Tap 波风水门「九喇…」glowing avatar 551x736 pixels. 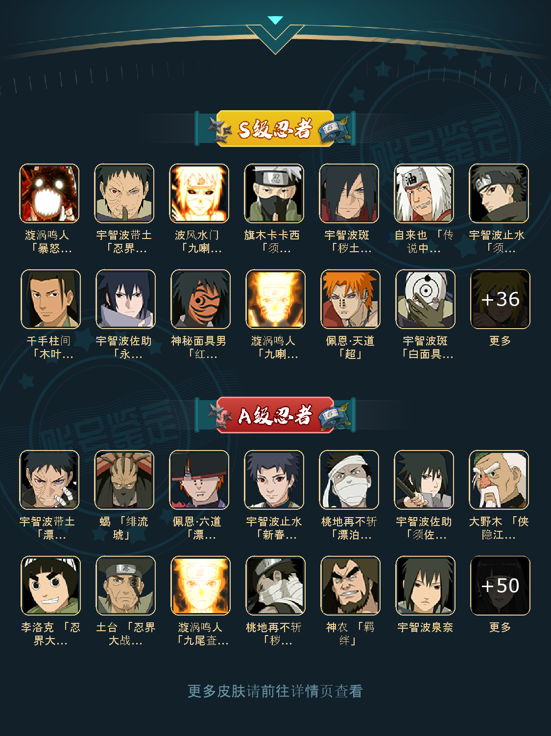199,193
